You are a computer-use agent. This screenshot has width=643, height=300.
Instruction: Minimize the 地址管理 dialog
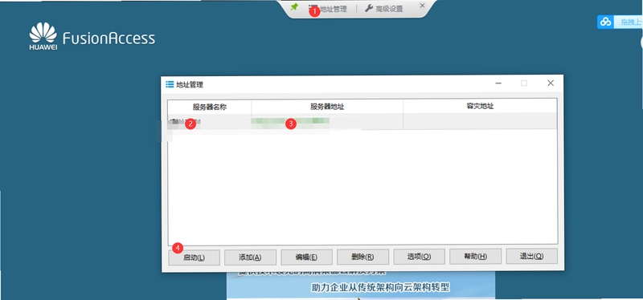[x=498, y=83]
